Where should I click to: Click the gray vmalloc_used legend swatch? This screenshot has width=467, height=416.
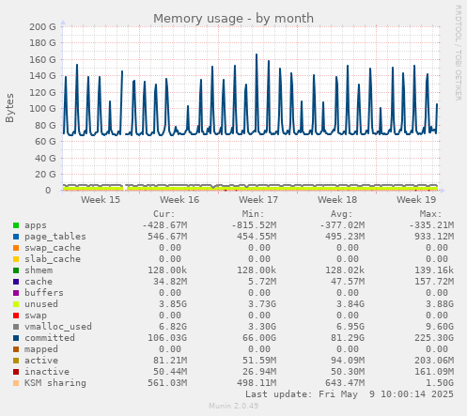click(x=16, y=327)
